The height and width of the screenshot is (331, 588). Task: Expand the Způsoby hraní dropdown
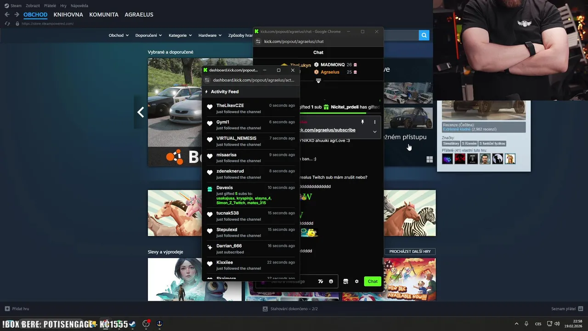coord(240,35)
